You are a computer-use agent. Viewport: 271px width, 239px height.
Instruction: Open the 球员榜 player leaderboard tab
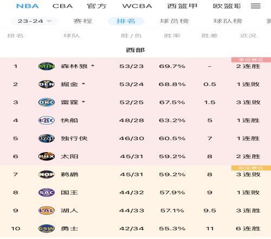coord(175,21)
